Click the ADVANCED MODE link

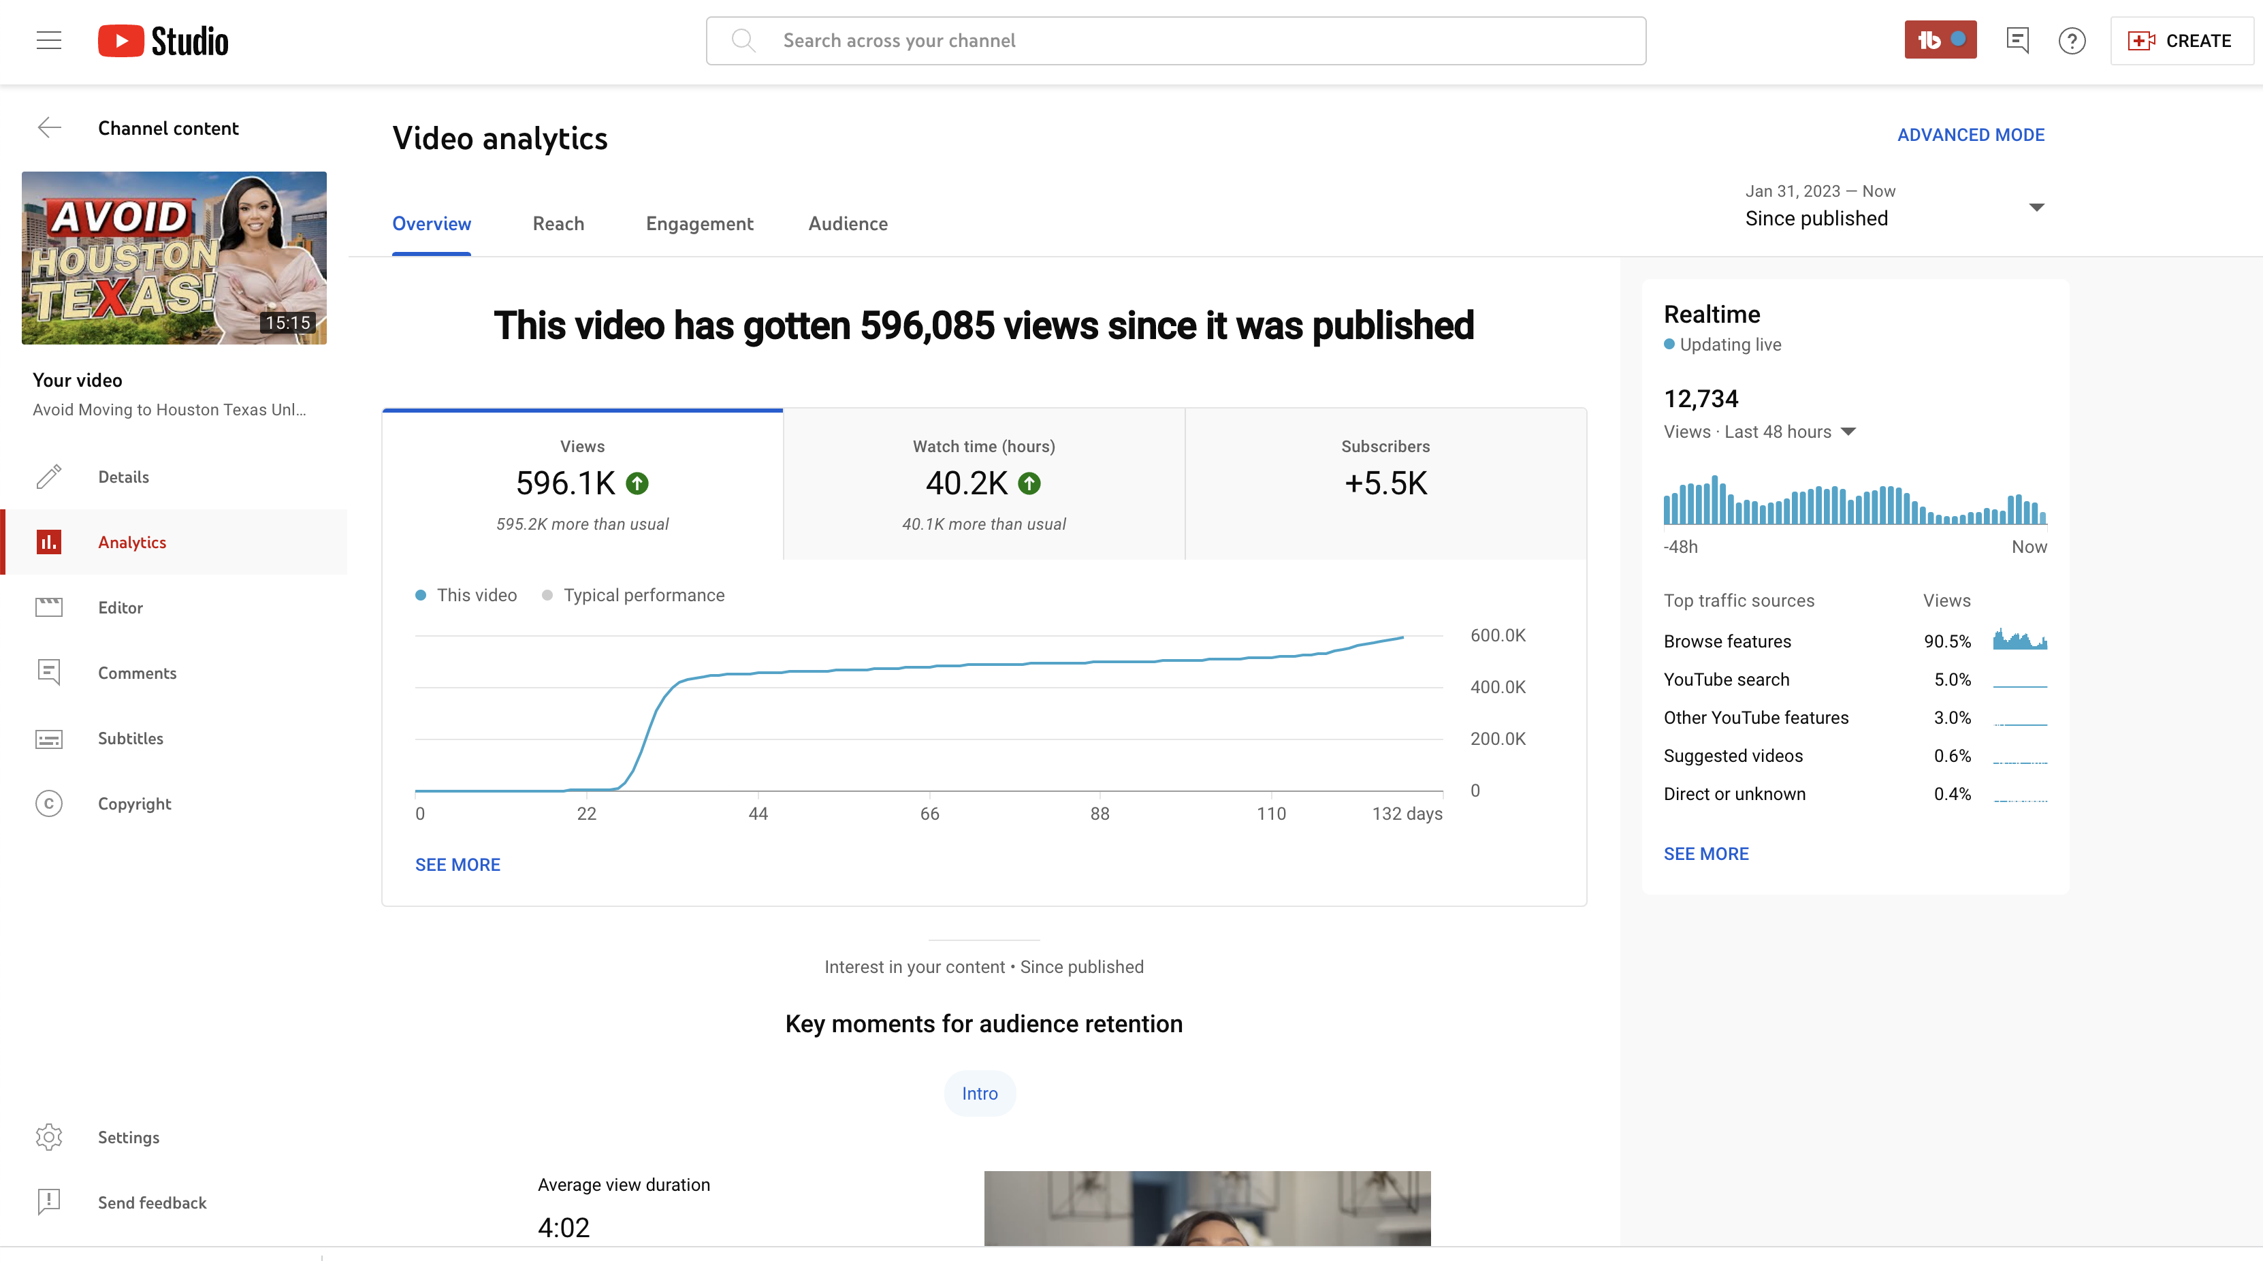(x=1970, y=134)
